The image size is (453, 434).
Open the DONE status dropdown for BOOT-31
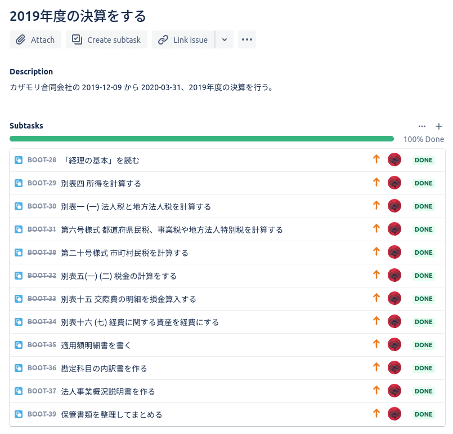[423, 229]
